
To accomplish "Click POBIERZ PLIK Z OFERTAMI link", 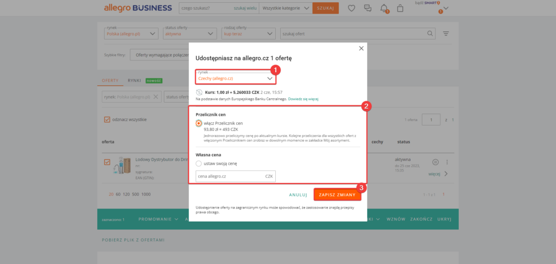I will click(x=134, y=240).
